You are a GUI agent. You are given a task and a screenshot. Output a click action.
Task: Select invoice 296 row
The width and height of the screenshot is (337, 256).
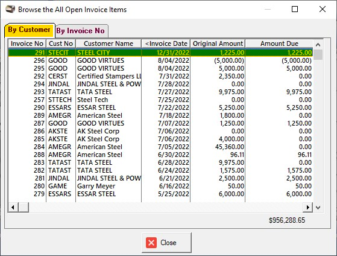(x=160, y=60)
